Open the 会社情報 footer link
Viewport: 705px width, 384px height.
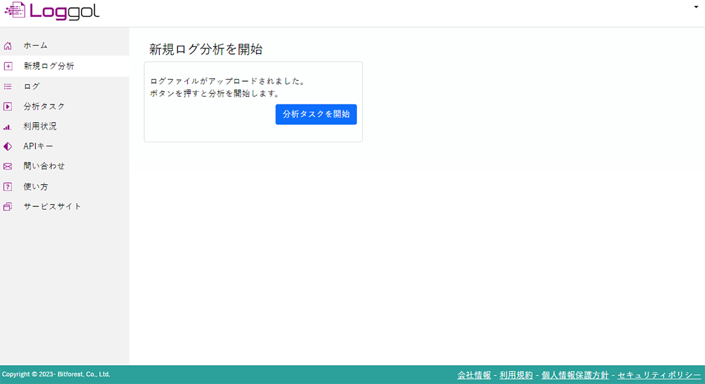click(x=474, y=375)
